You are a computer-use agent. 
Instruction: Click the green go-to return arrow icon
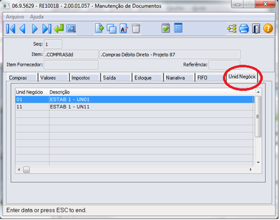[59, 28]
